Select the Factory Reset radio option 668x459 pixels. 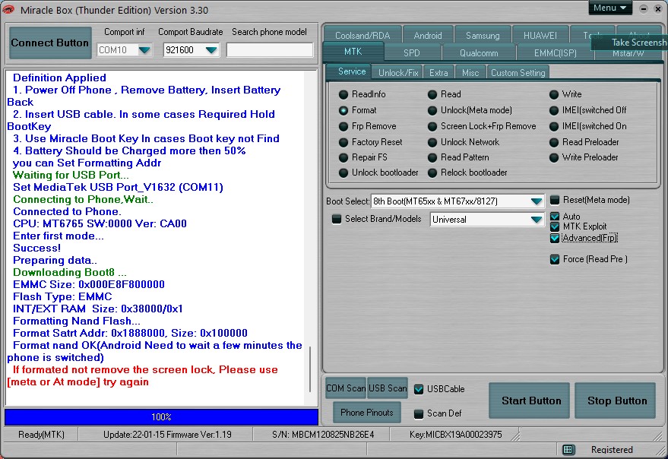(343, 142)
